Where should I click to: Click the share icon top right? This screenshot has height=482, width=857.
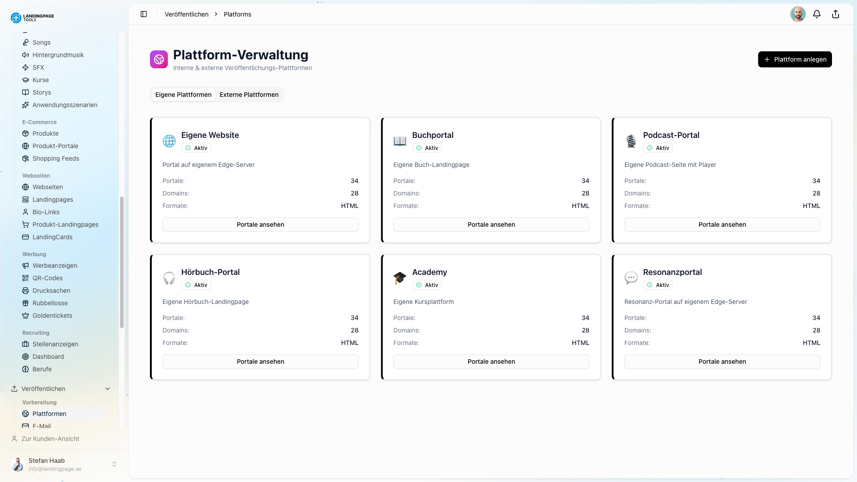(x=836, y=14)
